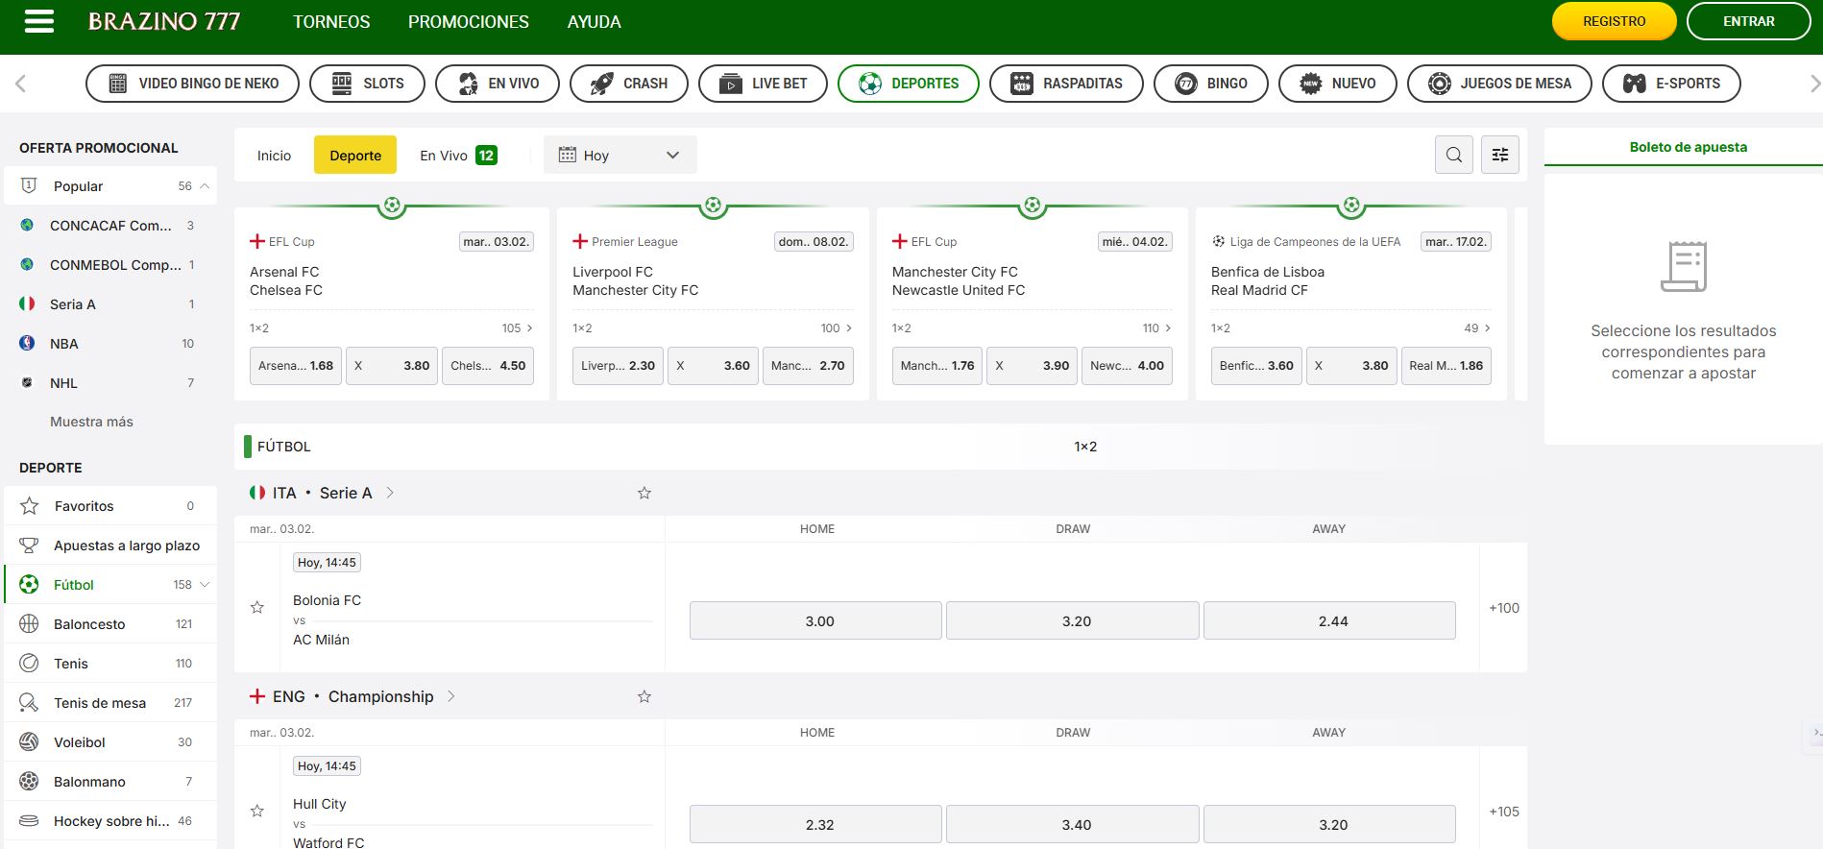This screenshot has width=1823, height=849.
Task: Show +100 more markets for Bolonia match
Action: click(1504, 608)
